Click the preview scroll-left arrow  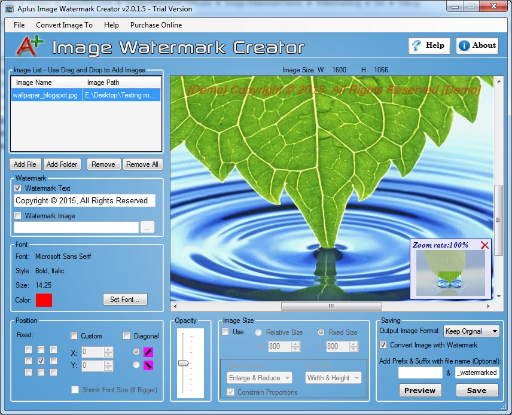click(x=175, y=306)
